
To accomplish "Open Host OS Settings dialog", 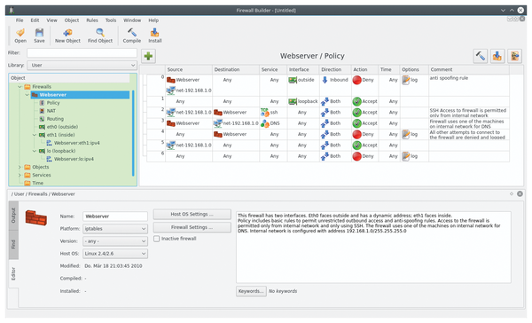I will coord(192,215).
